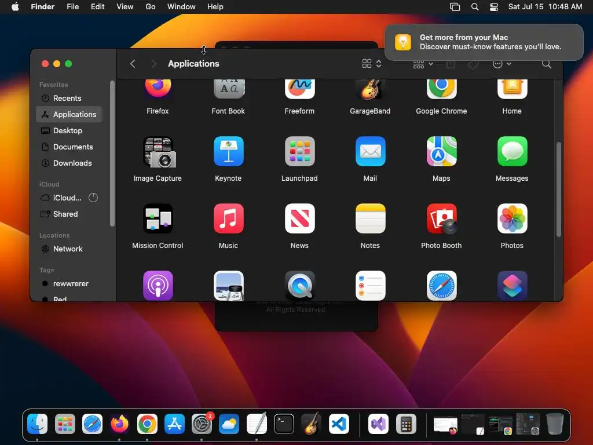Open Stage Manager menu bar icon
This screenshot has height=445, width=593.
point(455,7)
